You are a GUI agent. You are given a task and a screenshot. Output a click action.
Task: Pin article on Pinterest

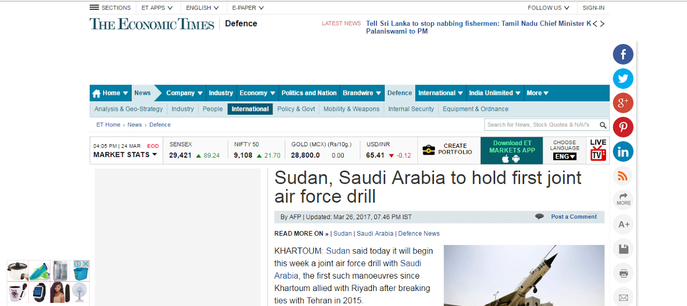623,128
